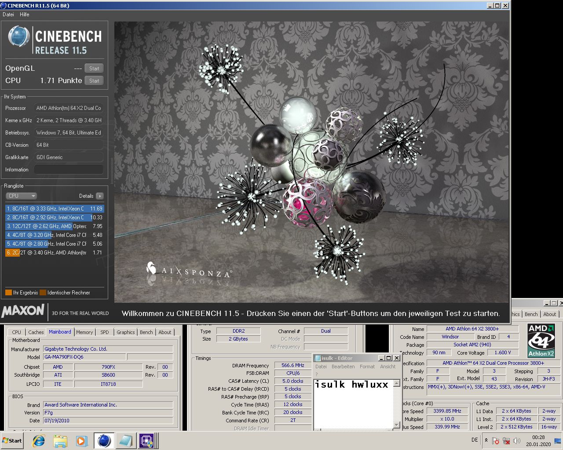Select ranking row 8C/16T @ 3.33 GHz Intel Xeon
The image size is (563, 450).
click(55, 209)
